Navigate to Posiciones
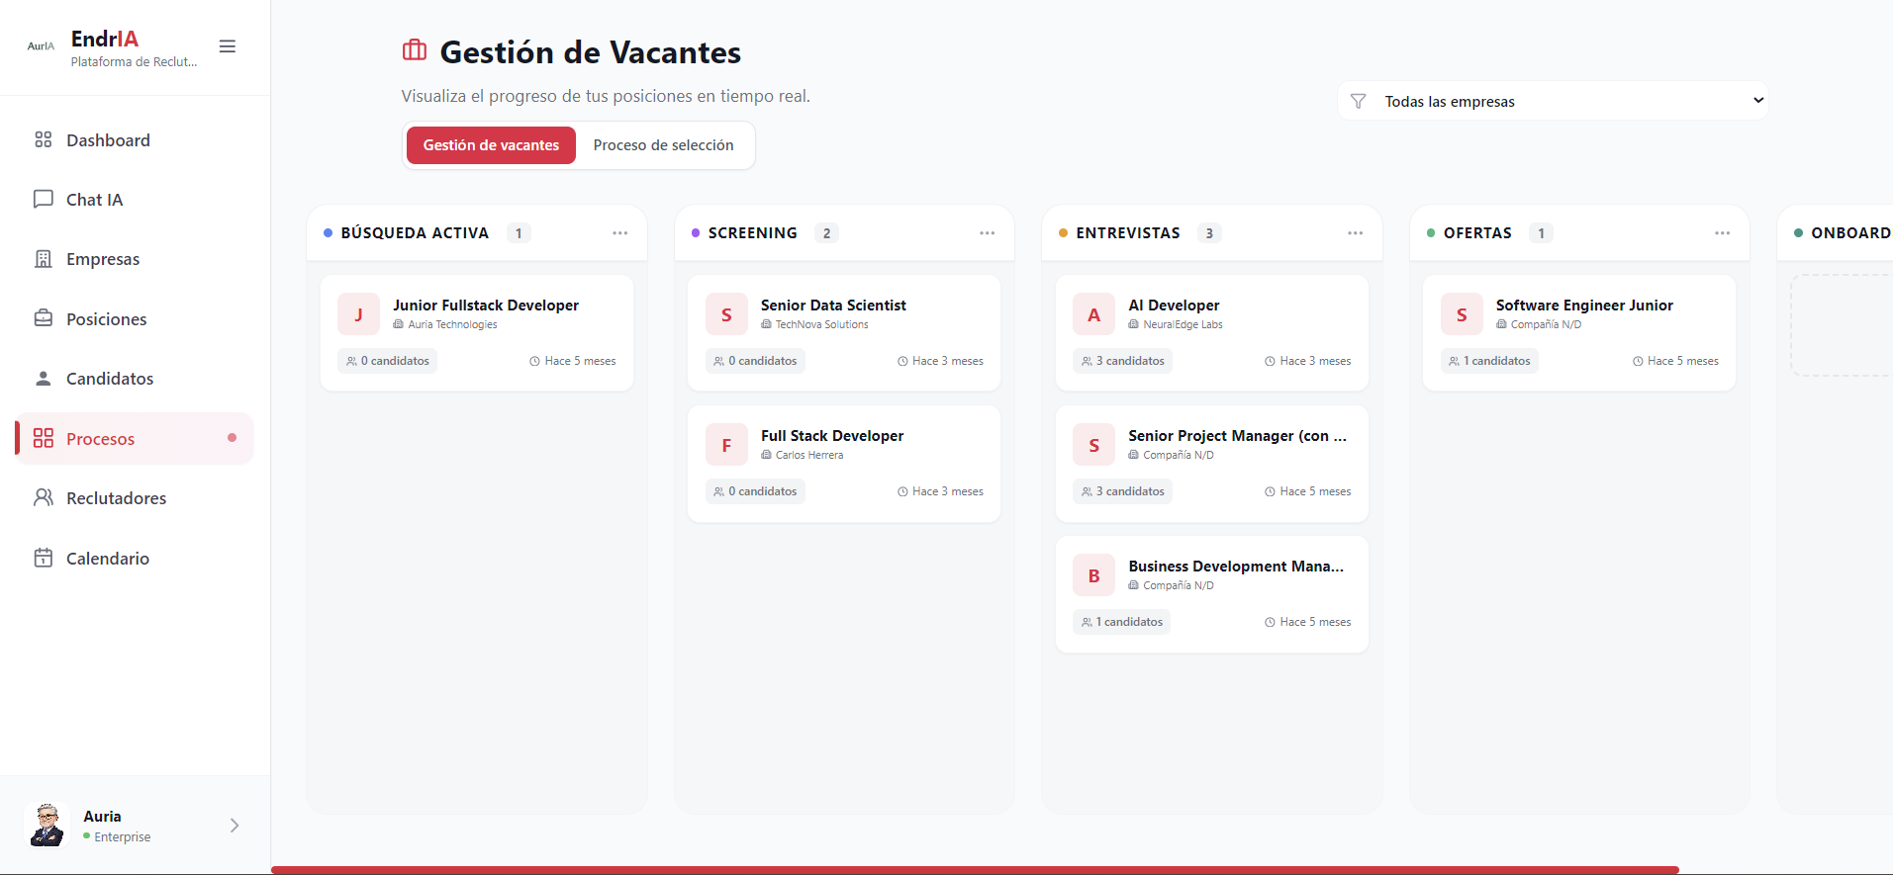 pyautogui.click(x=134, y=319)
